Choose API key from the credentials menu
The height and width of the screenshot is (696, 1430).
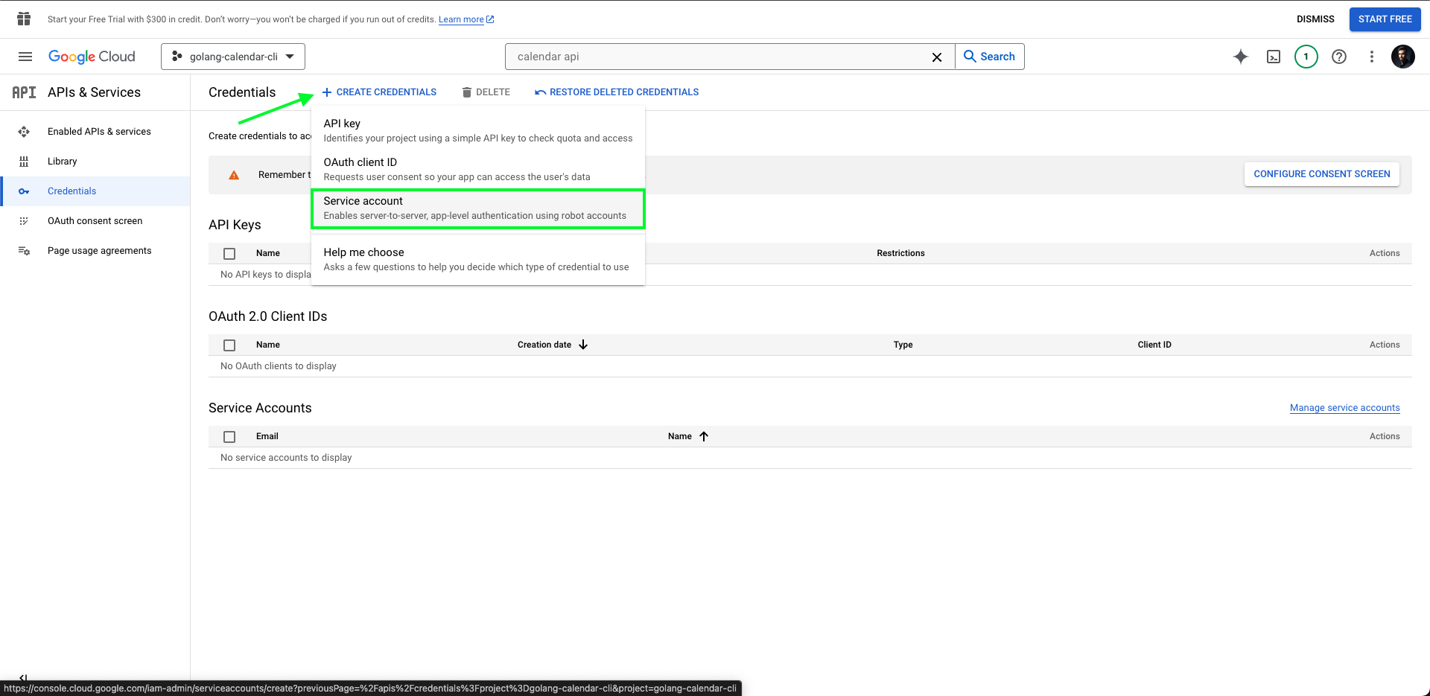coord(478,130)
